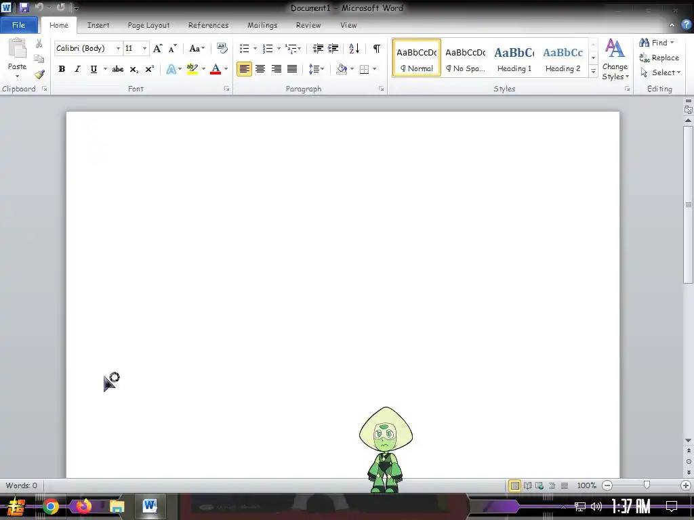
Task: Apply the yellow text highlight color
Action: pyautogui.click(x=192, y=69)
